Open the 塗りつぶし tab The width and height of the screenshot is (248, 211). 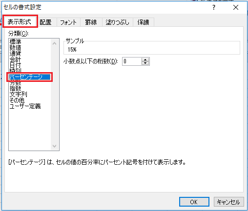(x=117, y=22)
